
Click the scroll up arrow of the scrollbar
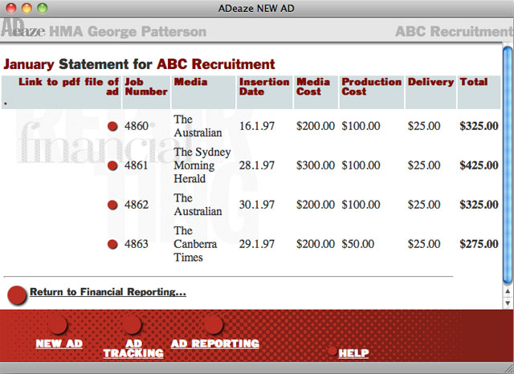coord(508,290)
